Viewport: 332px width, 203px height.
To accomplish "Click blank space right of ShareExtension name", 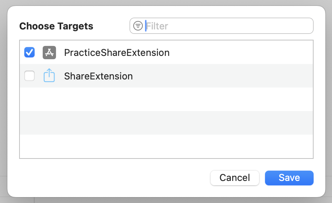I will tap(221, 76).
